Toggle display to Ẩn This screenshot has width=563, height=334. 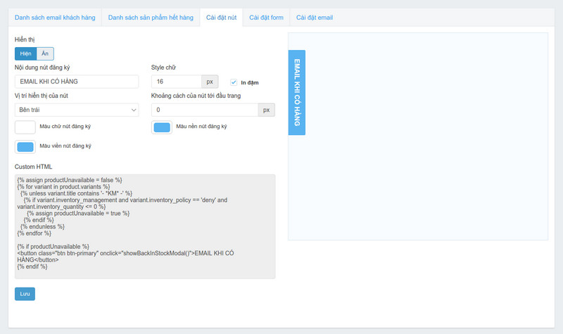45,53
